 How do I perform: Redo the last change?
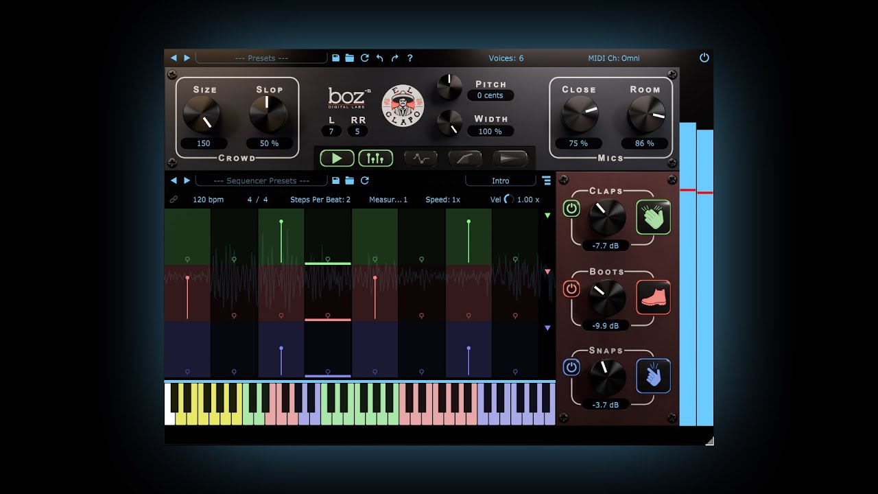(395, 58)
